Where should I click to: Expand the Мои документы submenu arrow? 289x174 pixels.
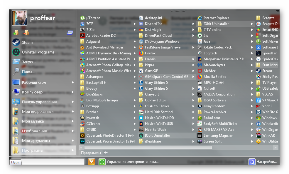pos(73,140)
